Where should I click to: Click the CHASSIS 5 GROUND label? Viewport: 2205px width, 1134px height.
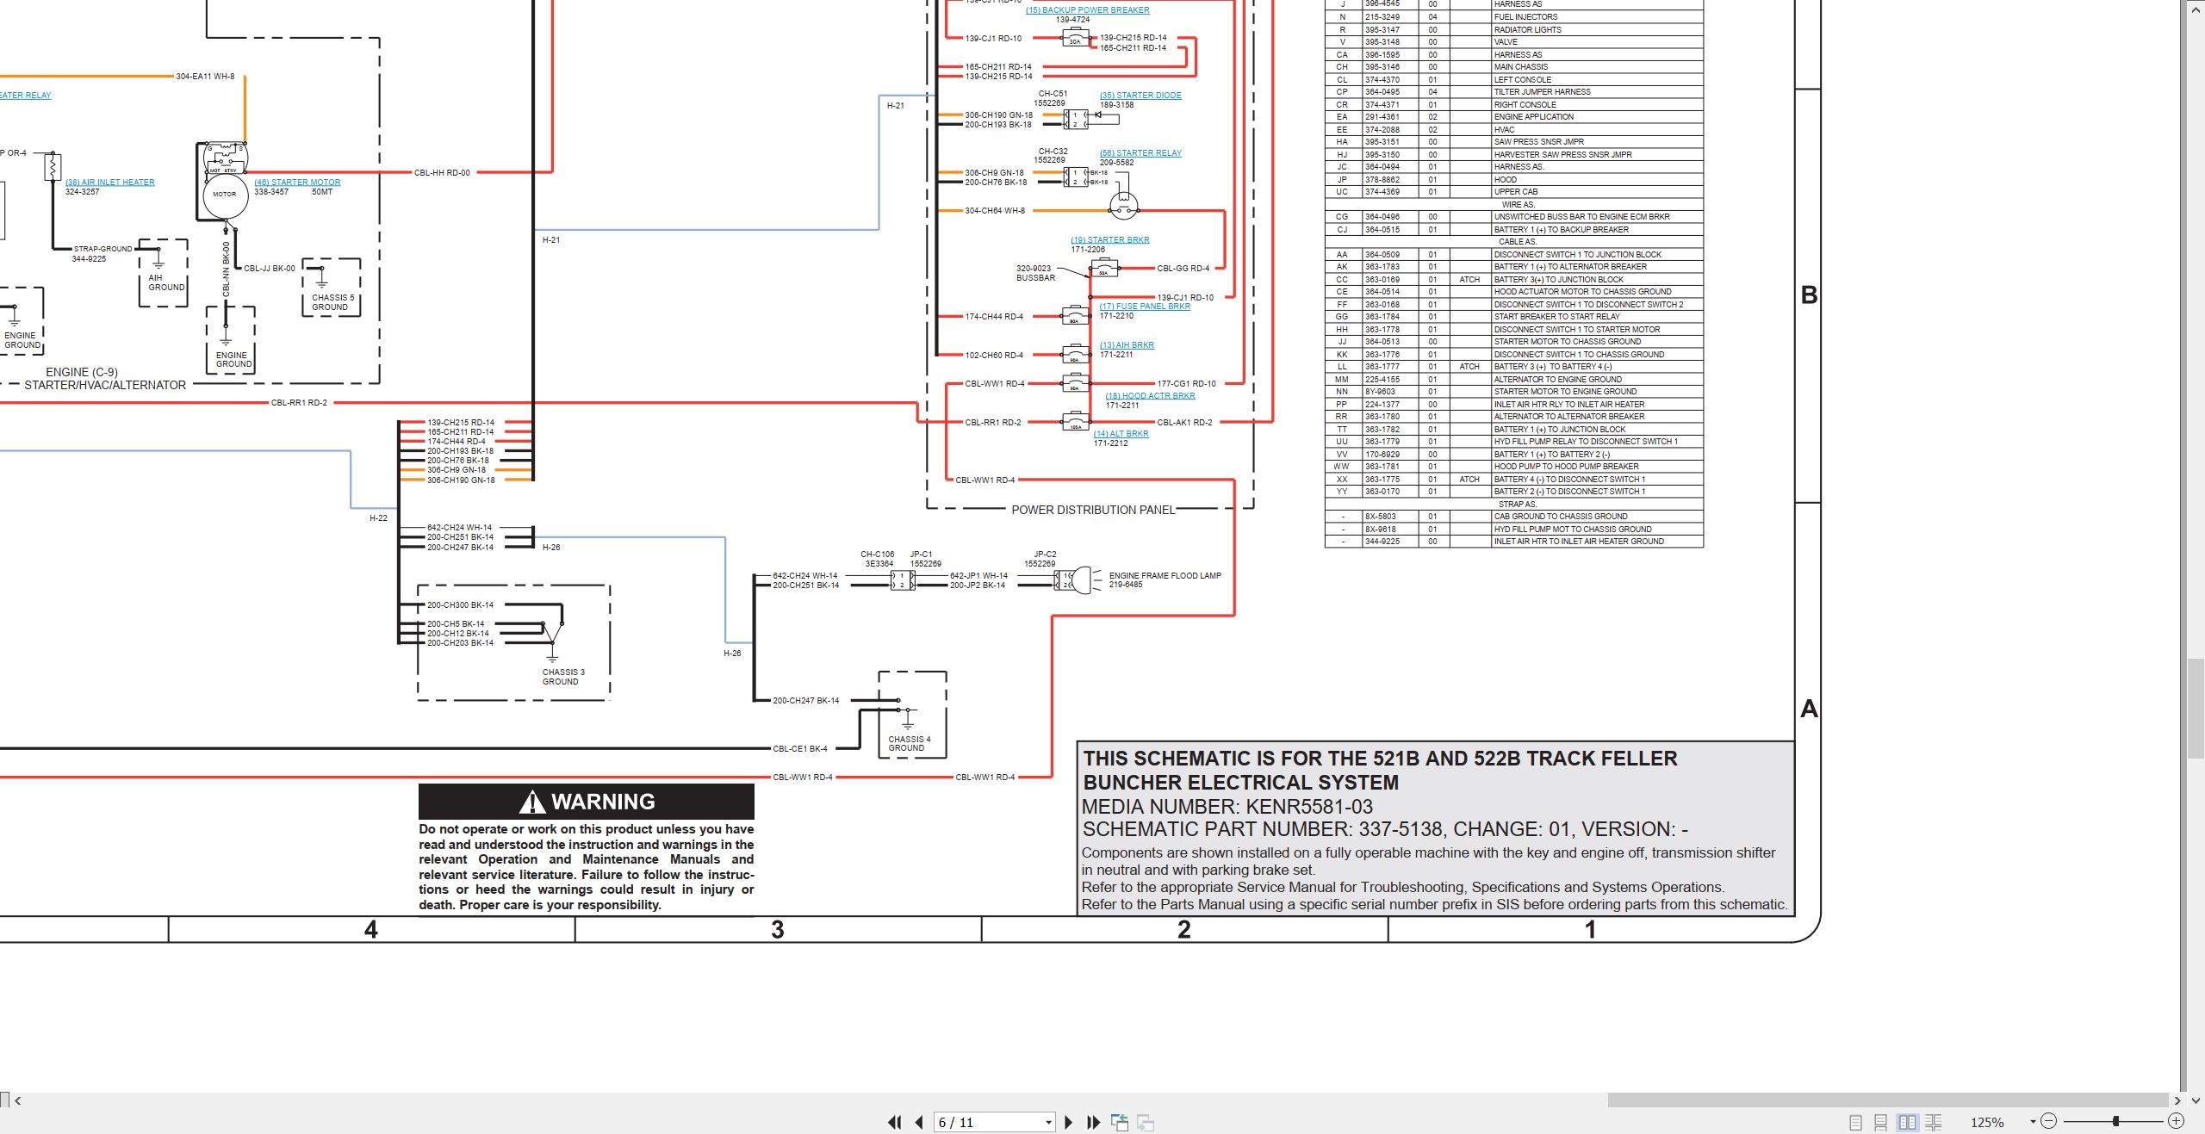(332, 302)
